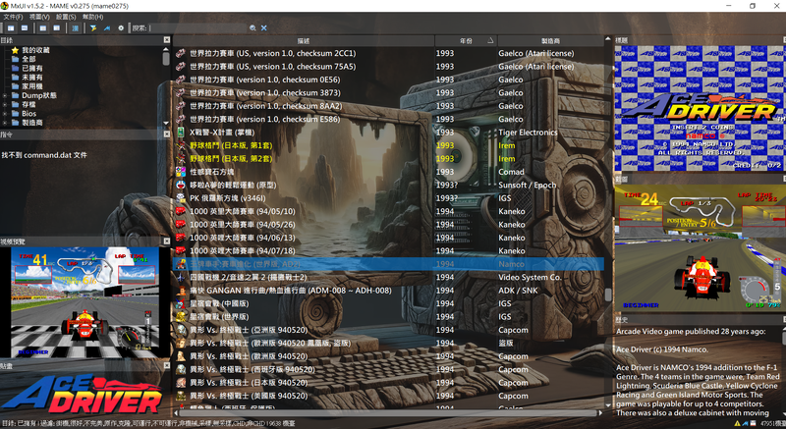Click the fourth panel-view toolbar icon
786x429 pixels.
tap(57, 28)
